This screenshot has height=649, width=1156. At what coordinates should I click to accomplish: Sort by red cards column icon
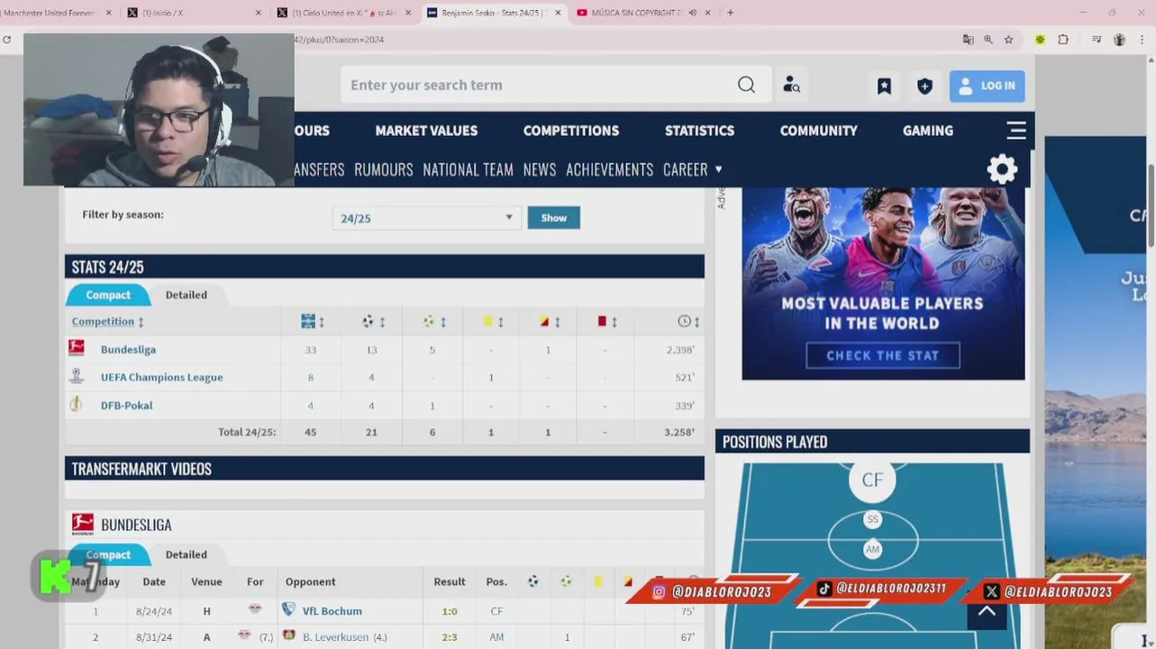point(602,321)
